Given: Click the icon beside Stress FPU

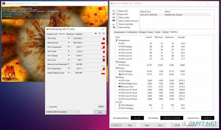Looking at the screenshot, I should point(114,14).
